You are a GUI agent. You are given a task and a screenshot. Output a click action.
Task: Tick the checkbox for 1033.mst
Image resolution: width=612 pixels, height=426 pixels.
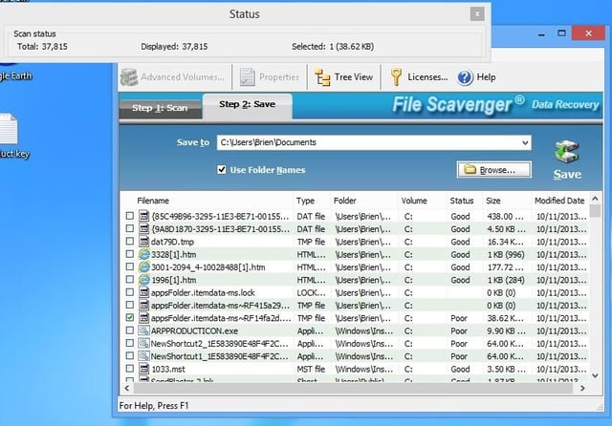click(130, 369)
